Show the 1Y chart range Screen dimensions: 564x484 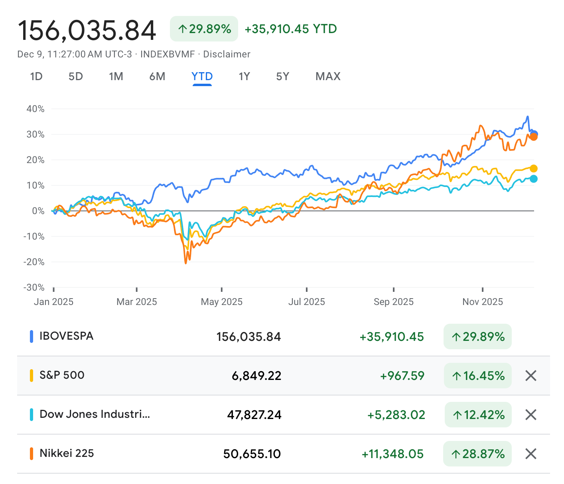point(244,77)
